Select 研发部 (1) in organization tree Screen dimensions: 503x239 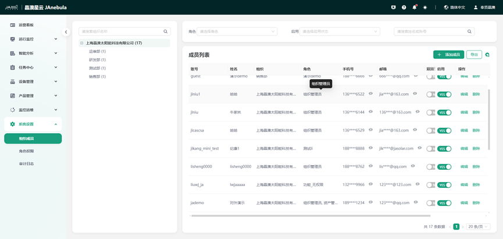click(97, 60)
